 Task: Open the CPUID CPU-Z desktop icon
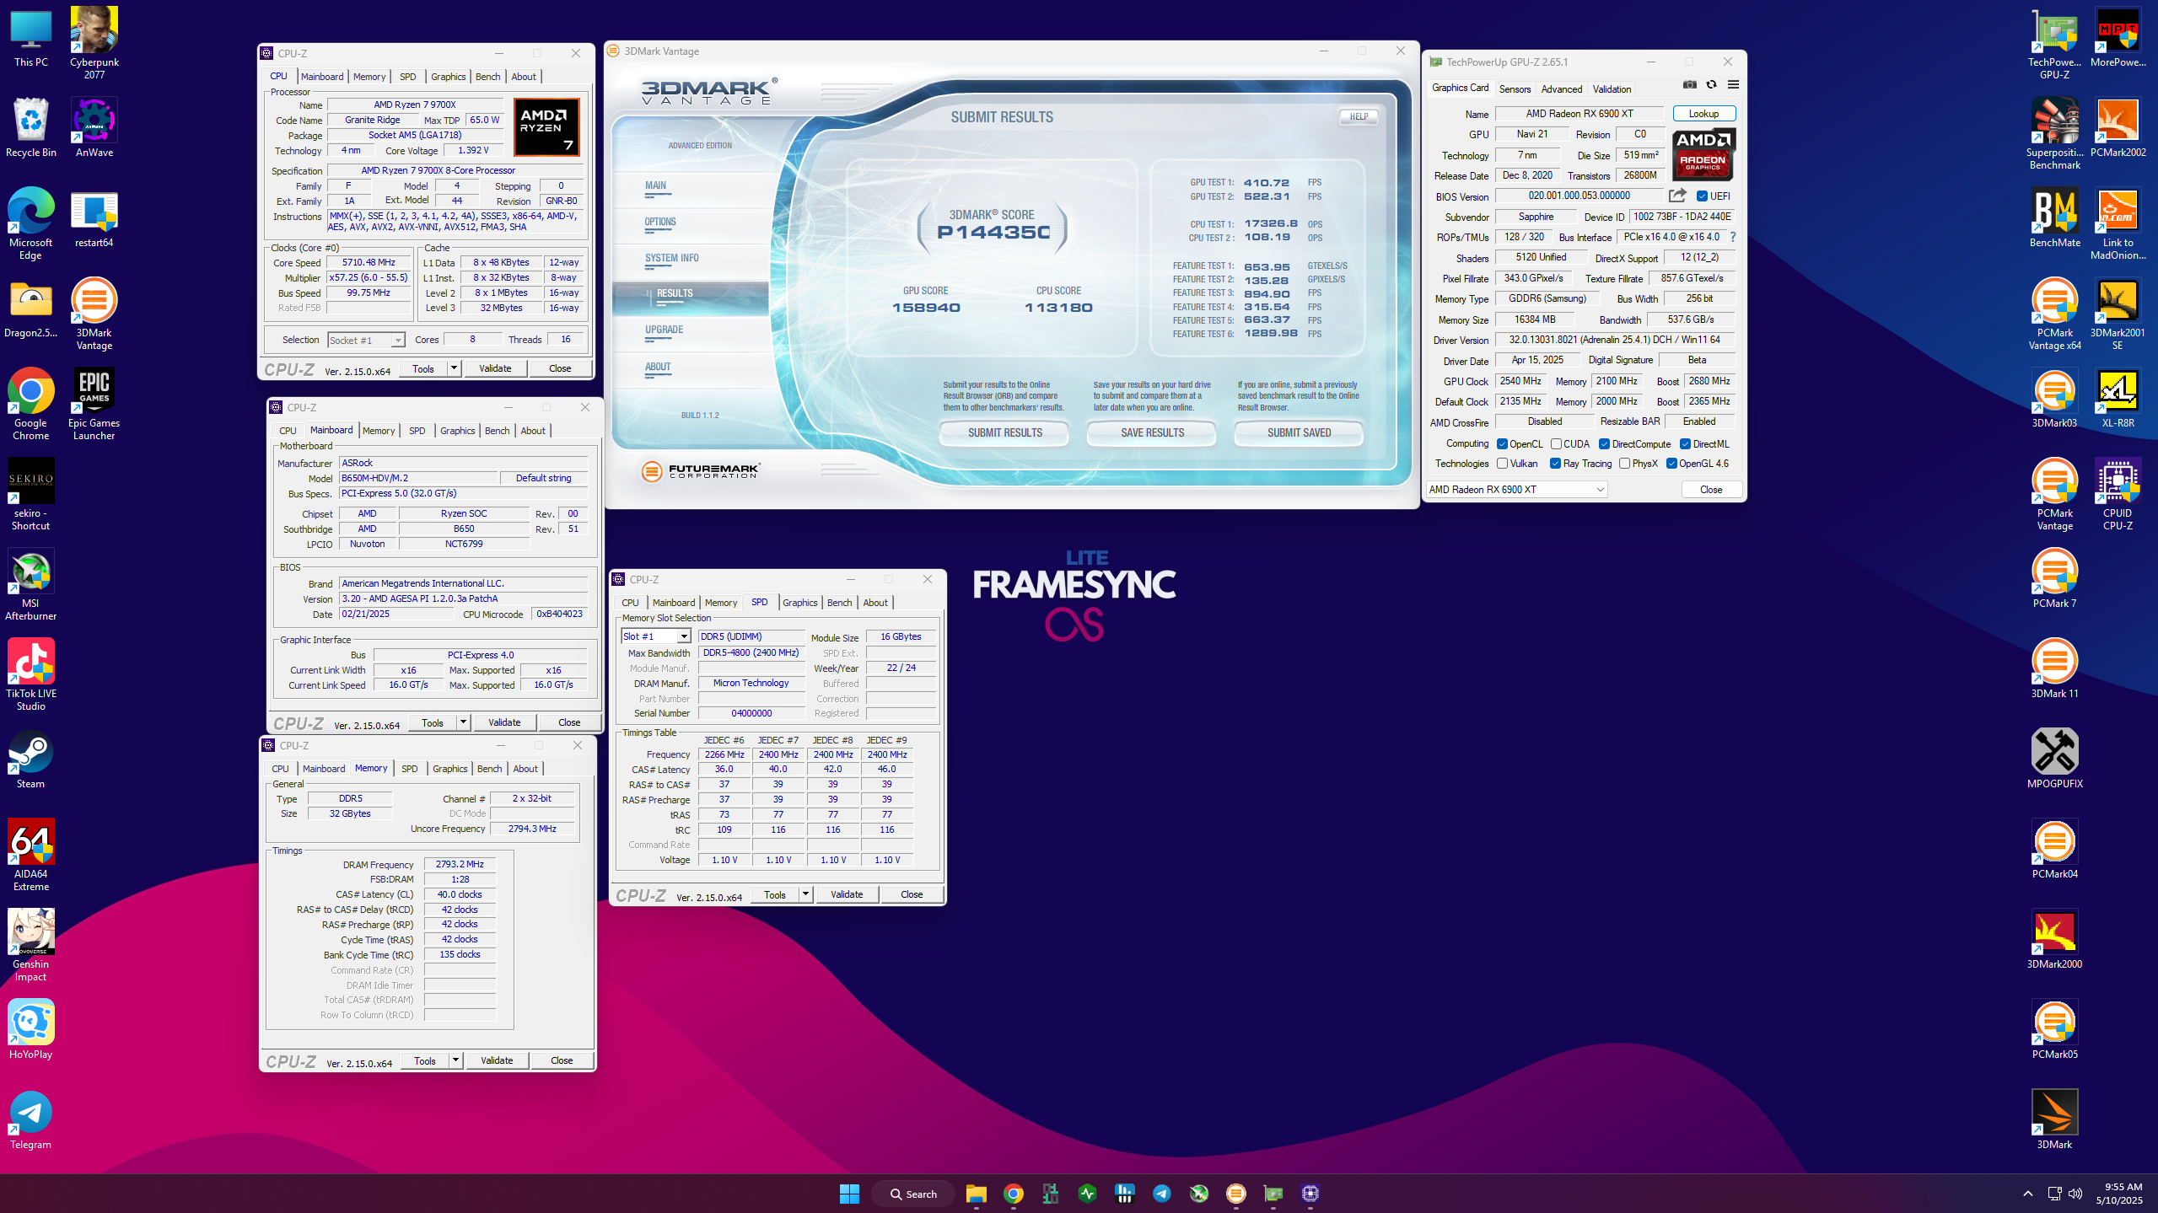point(2117,495)
